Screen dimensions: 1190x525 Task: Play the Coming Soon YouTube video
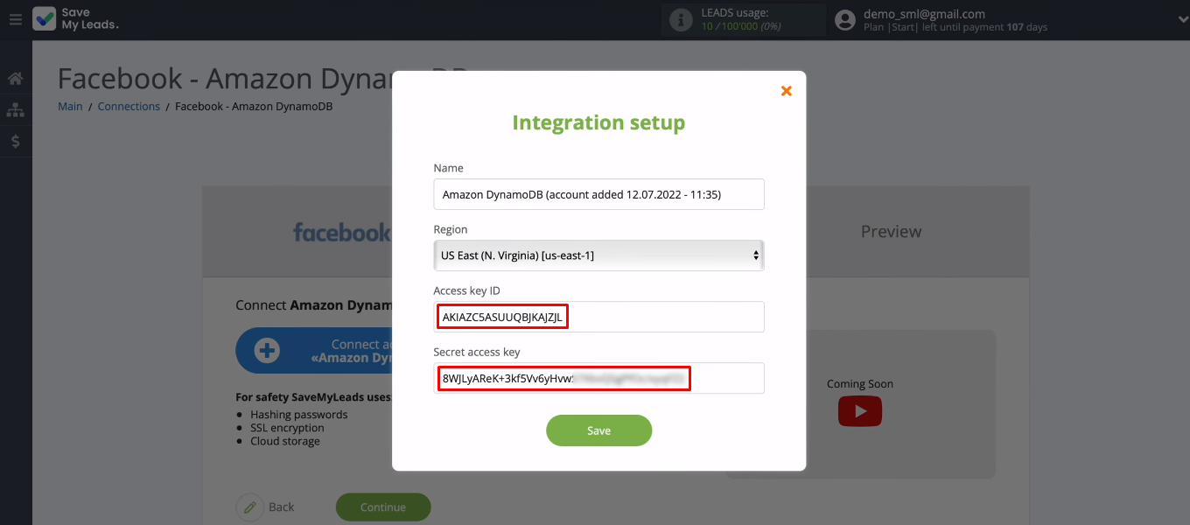860,411
